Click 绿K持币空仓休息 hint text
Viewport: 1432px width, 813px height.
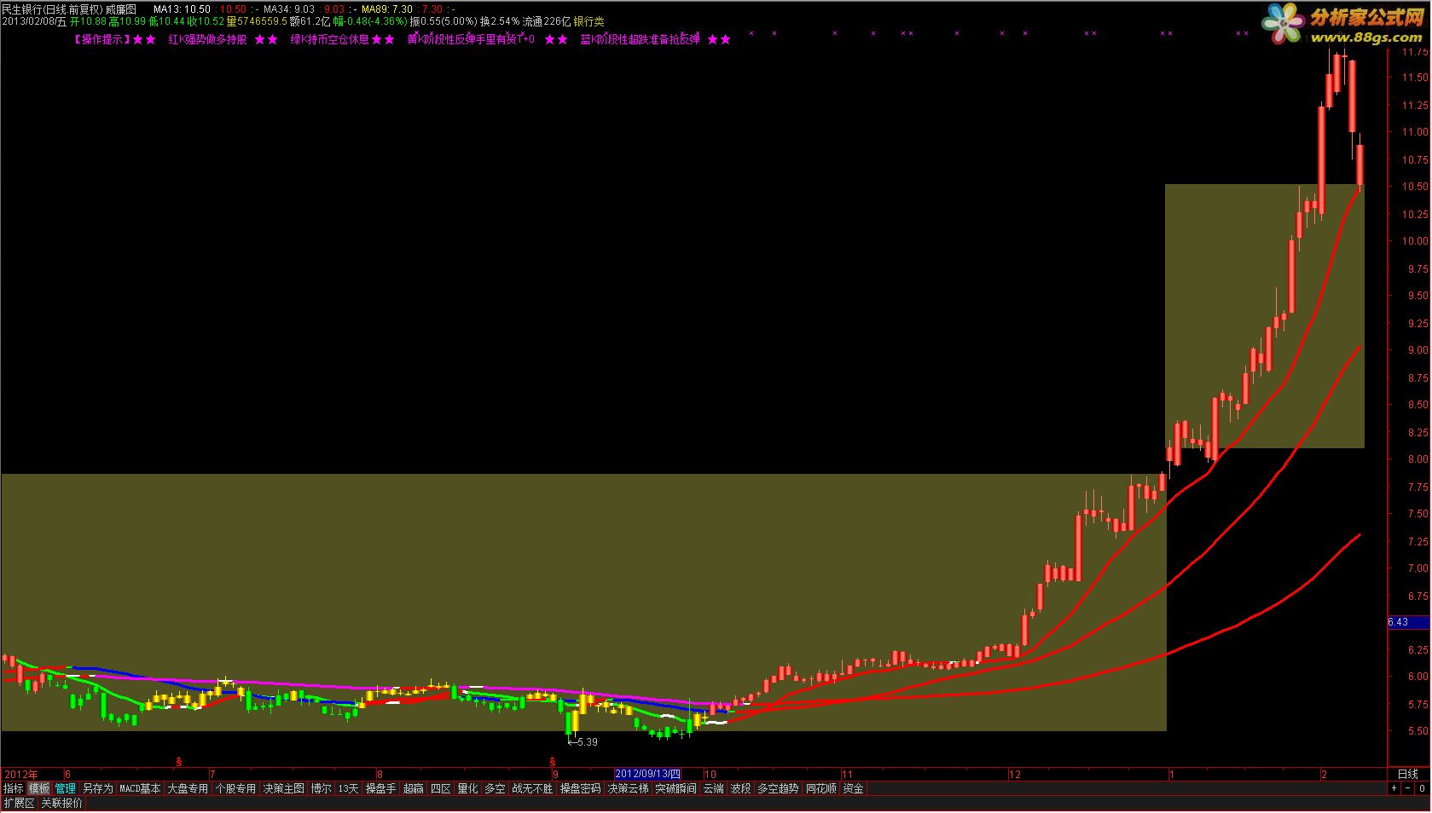pyautogui.click(x=329, y=39)
